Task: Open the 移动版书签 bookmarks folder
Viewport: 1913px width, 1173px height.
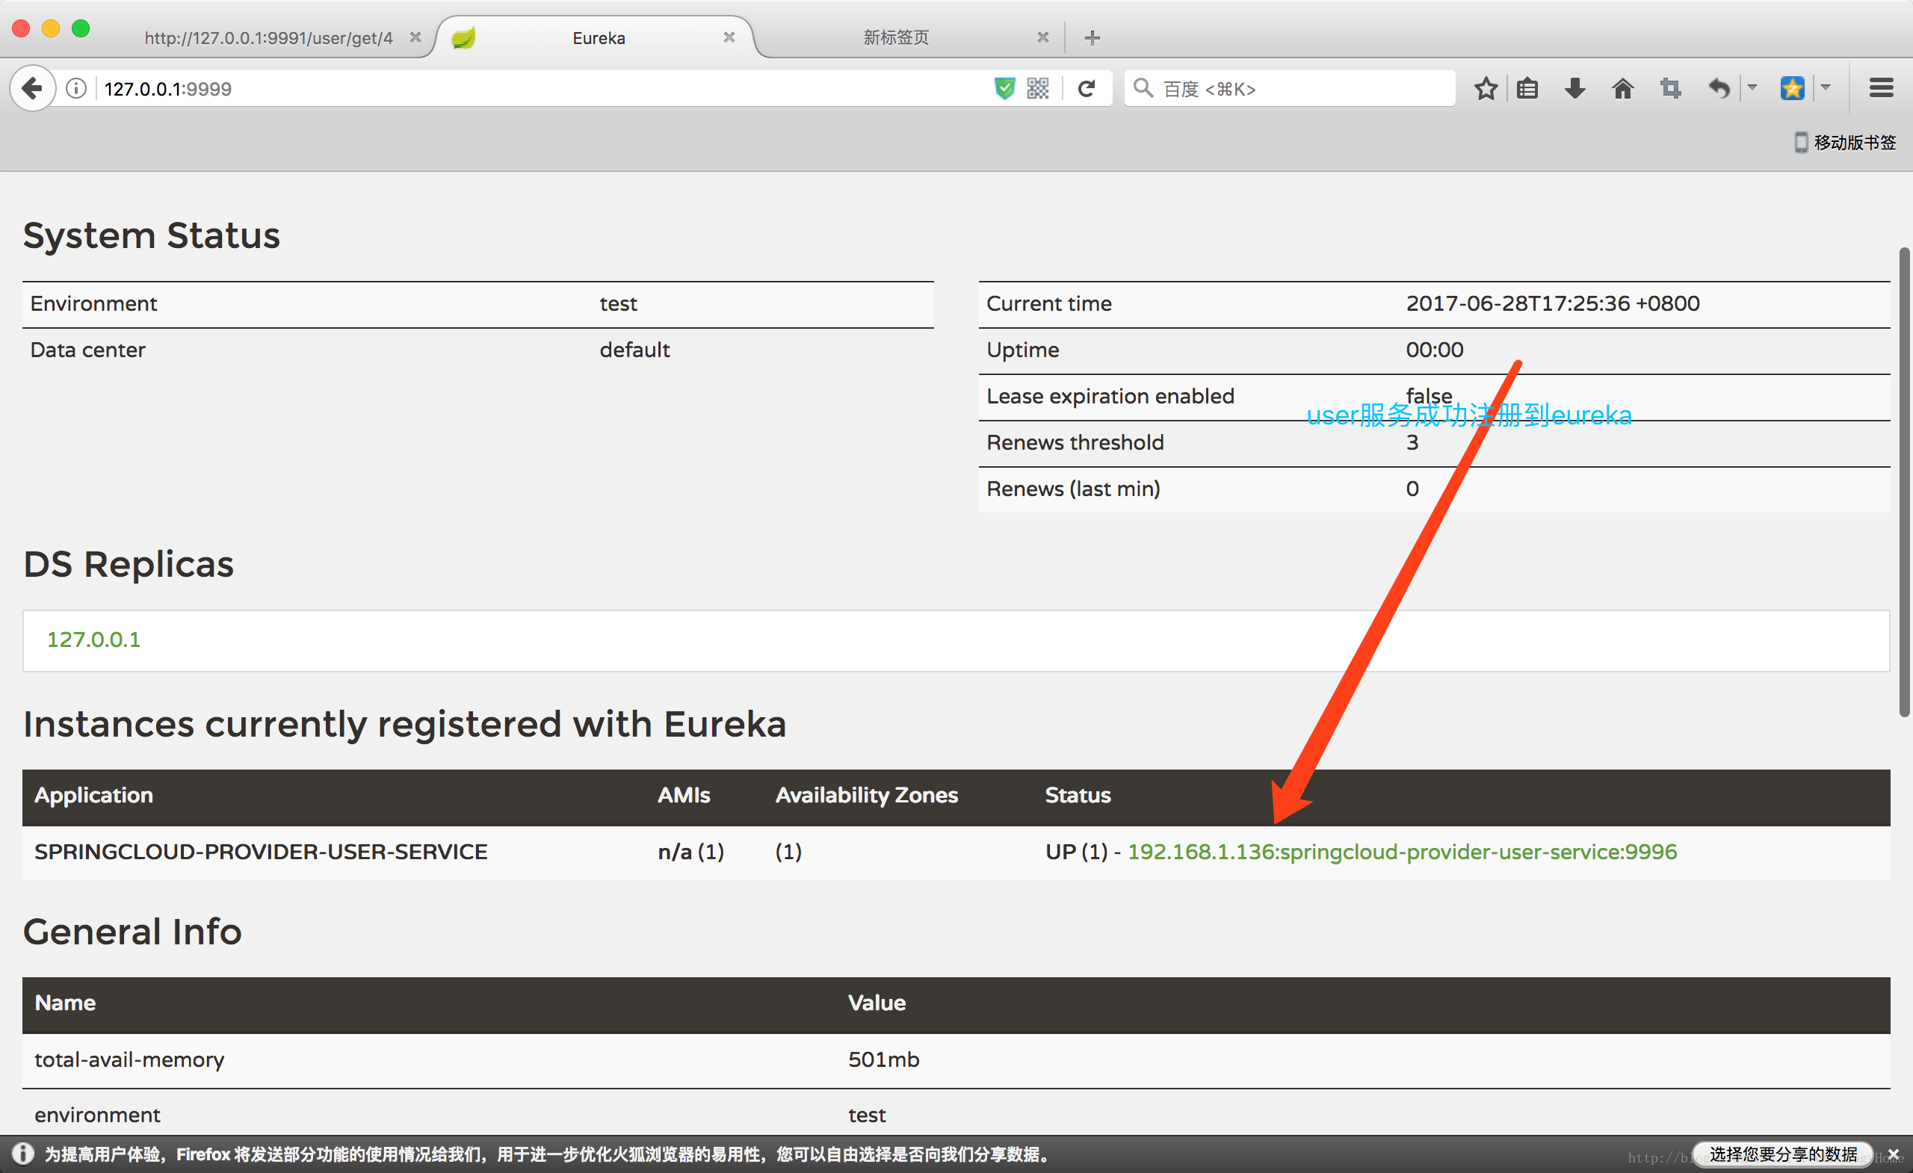Action: coord(1844,142)
